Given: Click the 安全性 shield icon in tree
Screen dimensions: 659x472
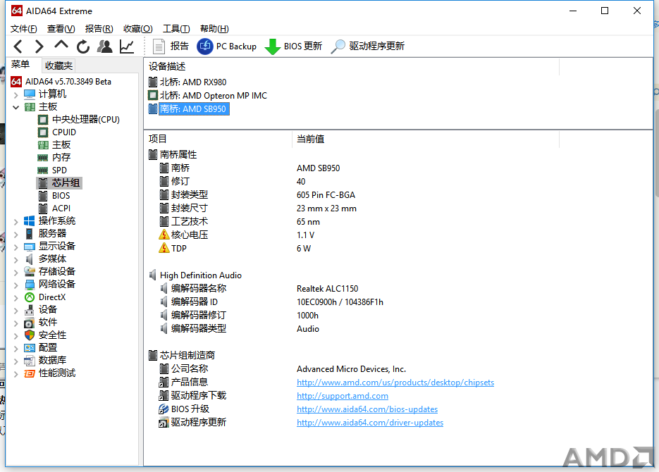Looking at the screenshot, I should coord(29,335).
